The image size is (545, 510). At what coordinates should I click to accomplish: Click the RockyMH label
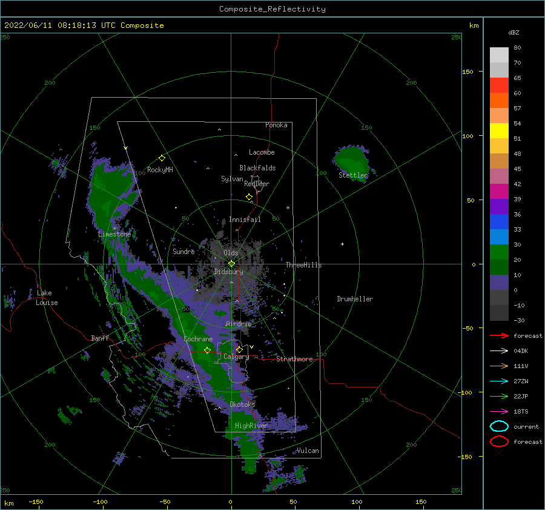click(160, 170)
